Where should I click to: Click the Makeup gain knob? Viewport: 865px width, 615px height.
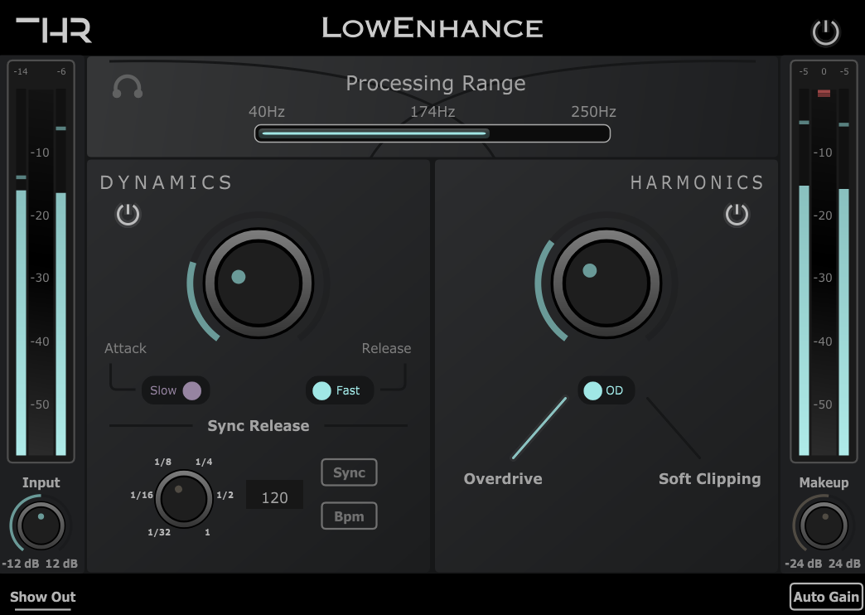(x=824, y=525)
